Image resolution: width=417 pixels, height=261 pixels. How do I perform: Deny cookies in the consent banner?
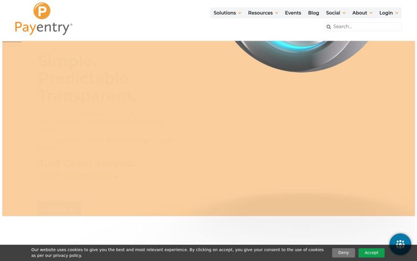click(x=343, y=253)
